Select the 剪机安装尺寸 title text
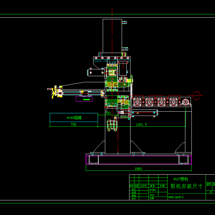215x215 pixels. [x=187, y=186]
